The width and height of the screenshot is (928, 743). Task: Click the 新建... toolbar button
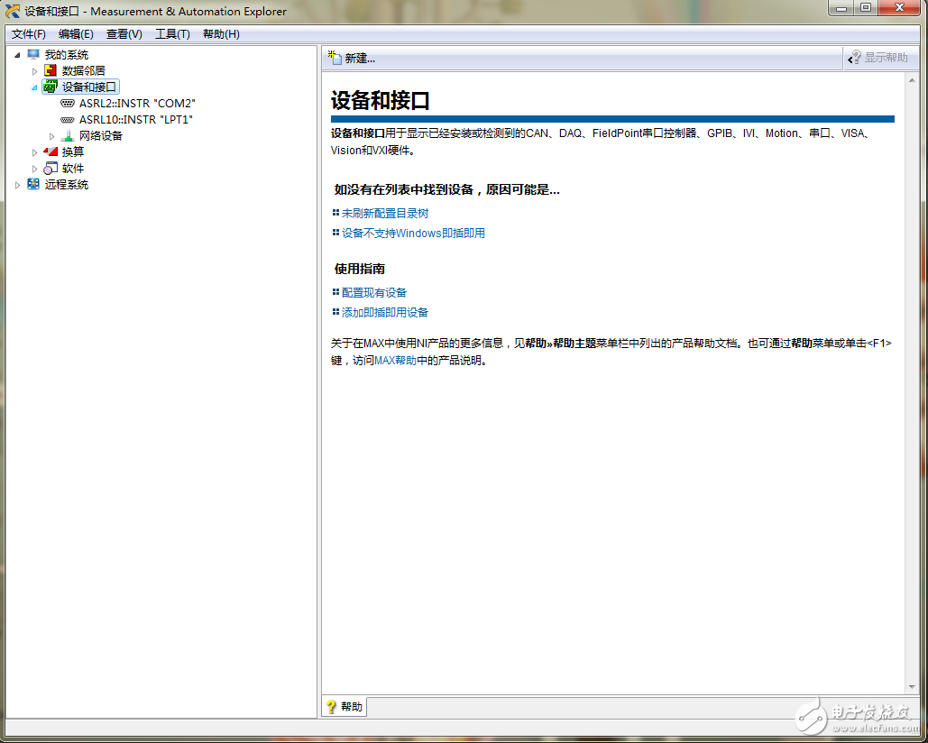click(352, 58)
